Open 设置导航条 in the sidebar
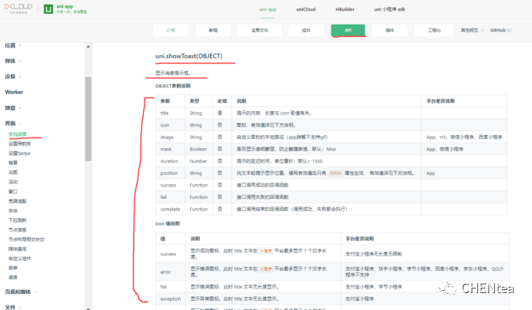 [x=20, y=143]
